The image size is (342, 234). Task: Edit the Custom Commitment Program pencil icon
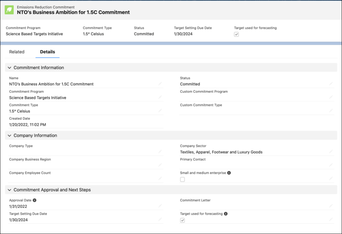click(x=331, y=97)
